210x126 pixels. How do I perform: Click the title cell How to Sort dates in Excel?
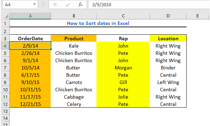(x=98, y=23)
